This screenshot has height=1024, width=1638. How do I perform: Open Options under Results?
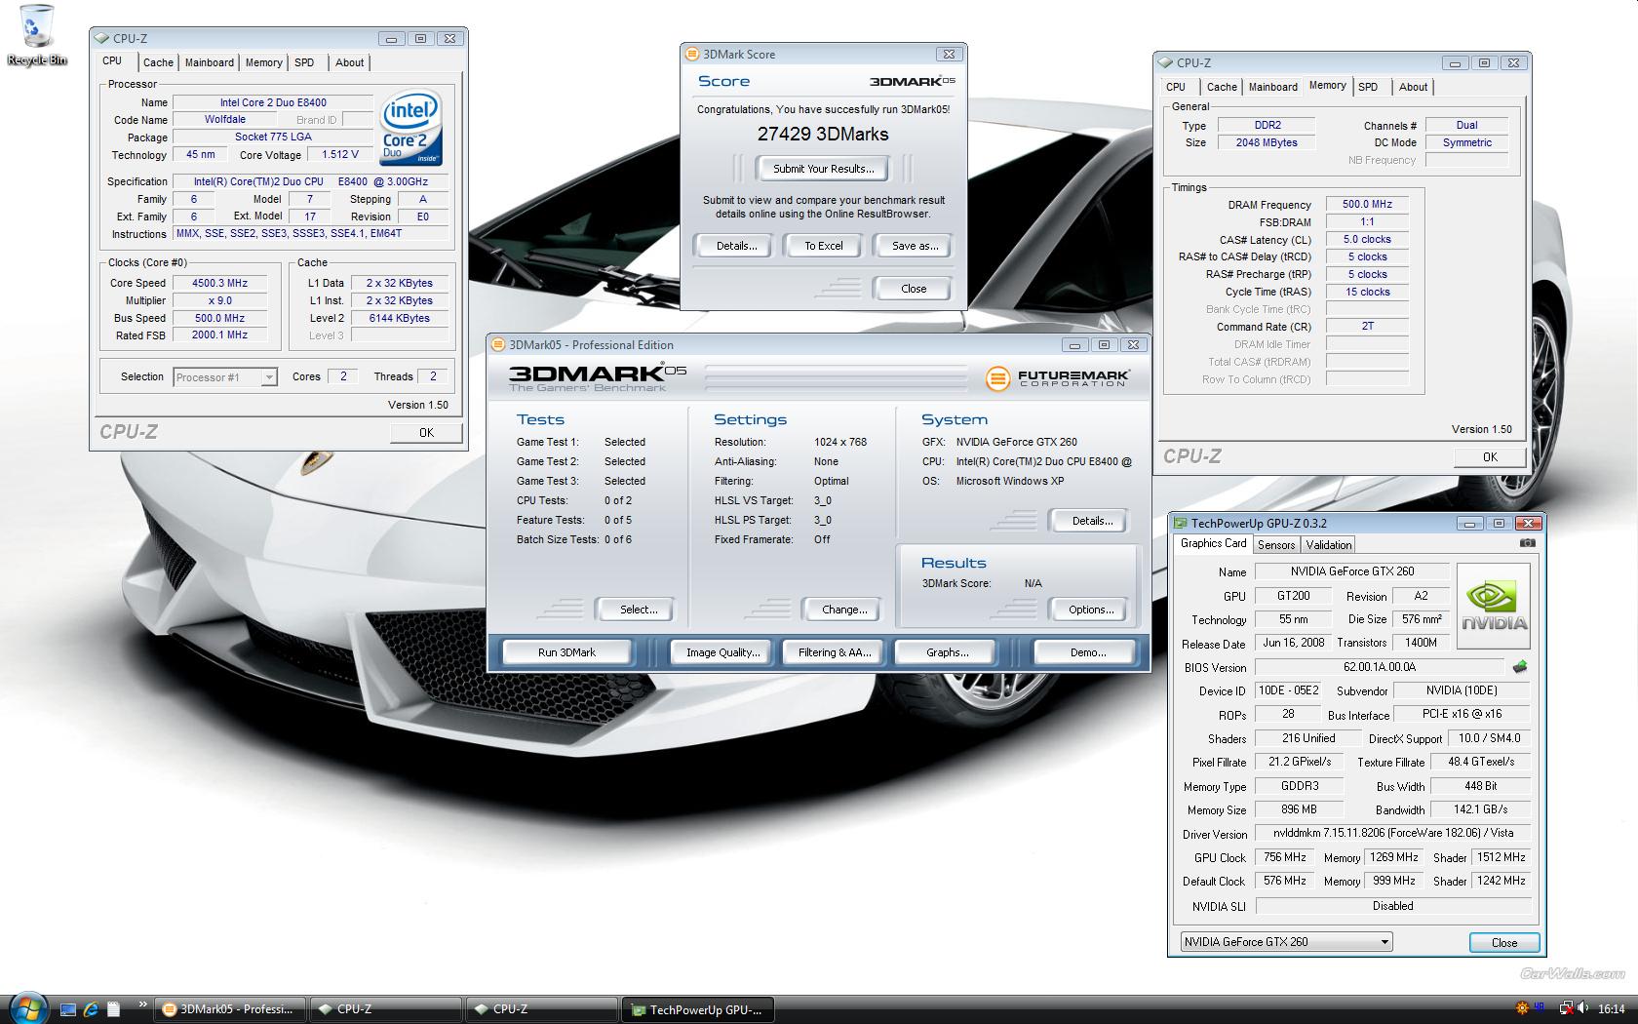click(x=1091, y=610)
